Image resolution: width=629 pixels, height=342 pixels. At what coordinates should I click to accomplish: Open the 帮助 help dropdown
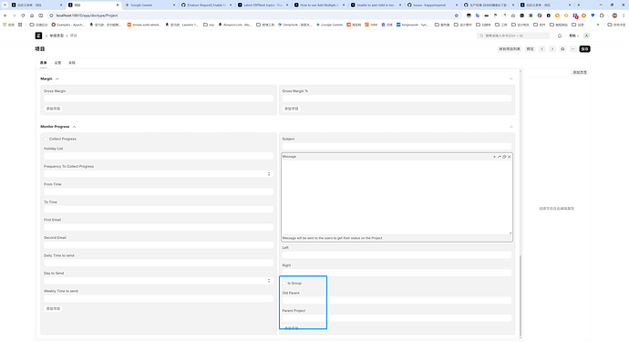(x=573, y=36)
